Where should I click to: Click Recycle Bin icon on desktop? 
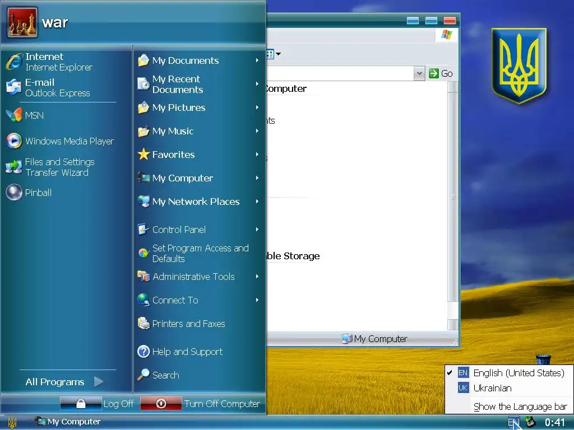tap(543, 359)
